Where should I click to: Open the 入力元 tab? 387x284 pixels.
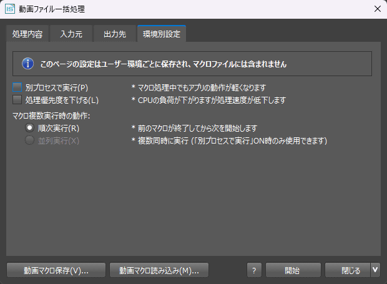[71, 34]
